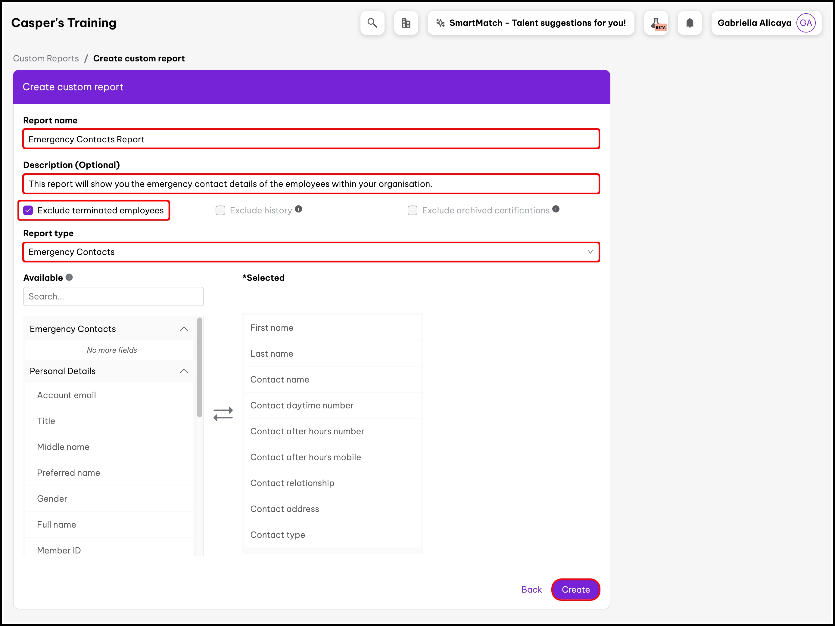Screen dimensions: 835x626
Task: Click the search magnifier icon in header
Action: pyautogui.click(x=372, y=23)
